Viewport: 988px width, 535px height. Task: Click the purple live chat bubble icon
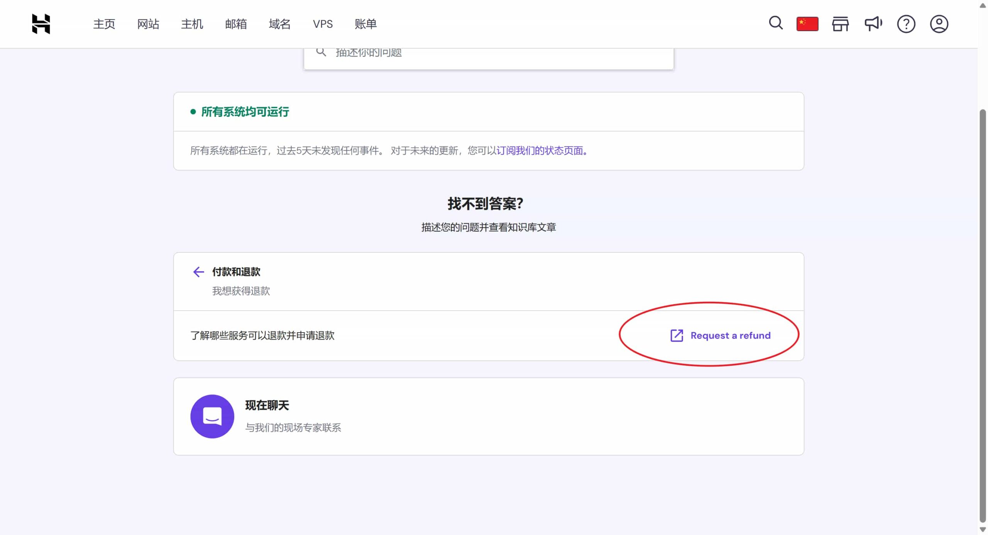coord(212,416)
